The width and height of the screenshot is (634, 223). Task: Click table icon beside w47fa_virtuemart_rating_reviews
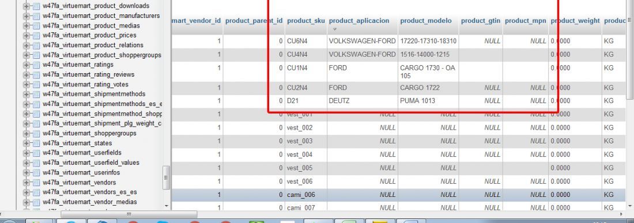pos(36,75)
